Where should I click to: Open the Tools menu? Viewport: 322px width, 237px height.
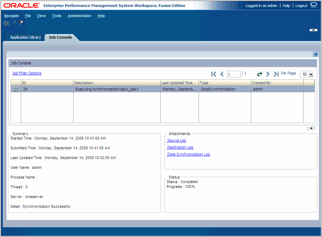(x=56, y=16)
